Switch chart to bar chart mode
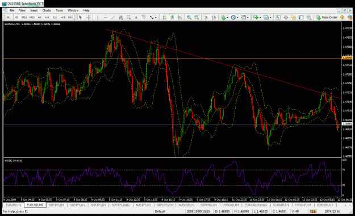The height and width of the screenshot is (216, 355). pos(165,18)
